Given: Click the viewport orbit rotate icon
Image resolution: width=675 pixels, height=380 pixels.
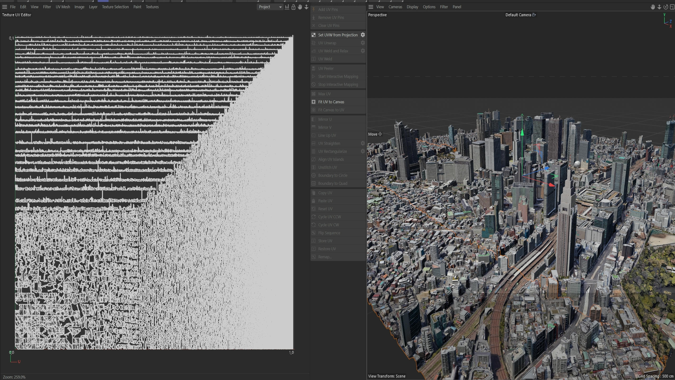Looking at the screenshot, I should pos(666,7).
